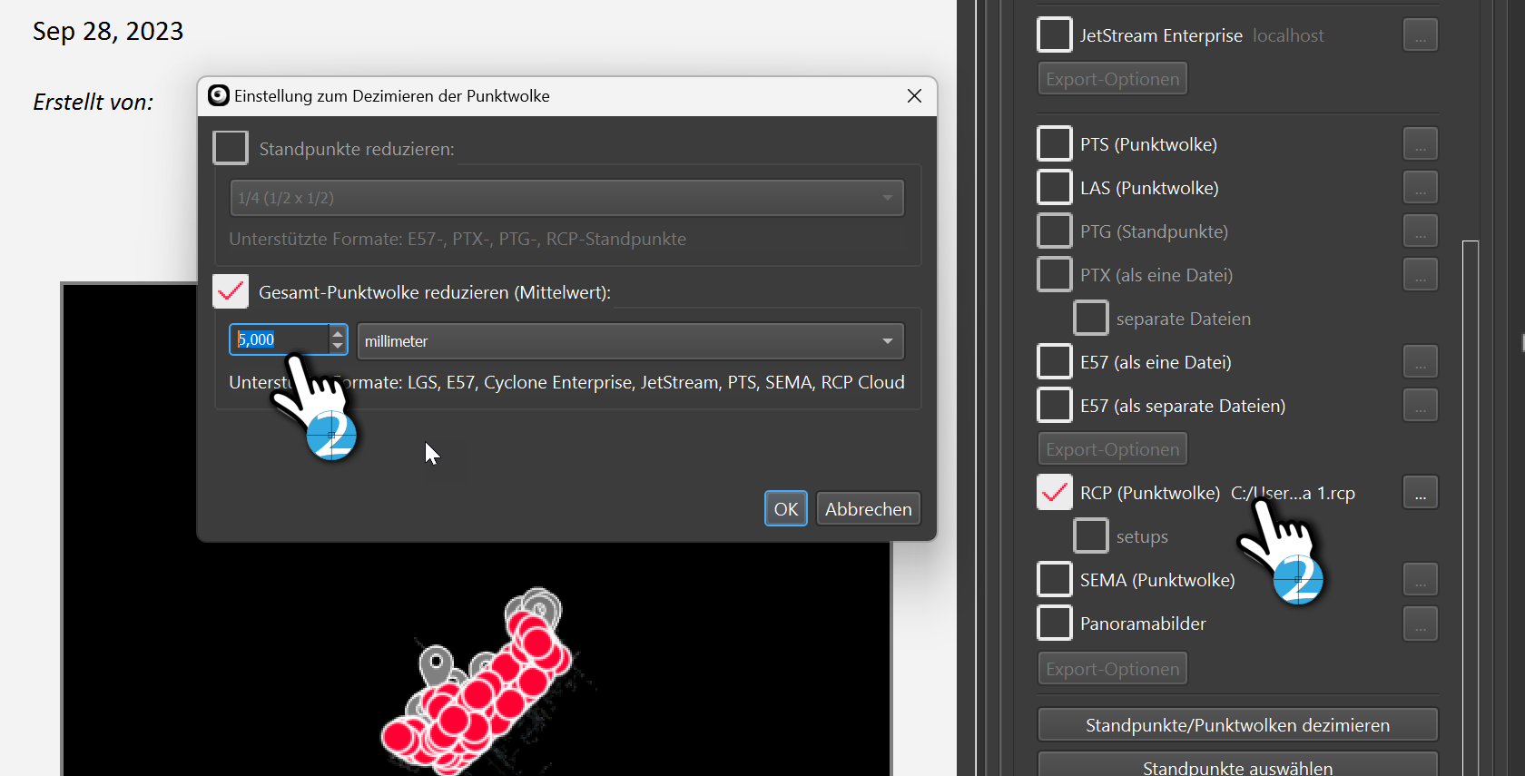Click the browse button next to RCP (Punktwolke)
The height and width of the screenshot is (776, 1525).
[1420, 493]
